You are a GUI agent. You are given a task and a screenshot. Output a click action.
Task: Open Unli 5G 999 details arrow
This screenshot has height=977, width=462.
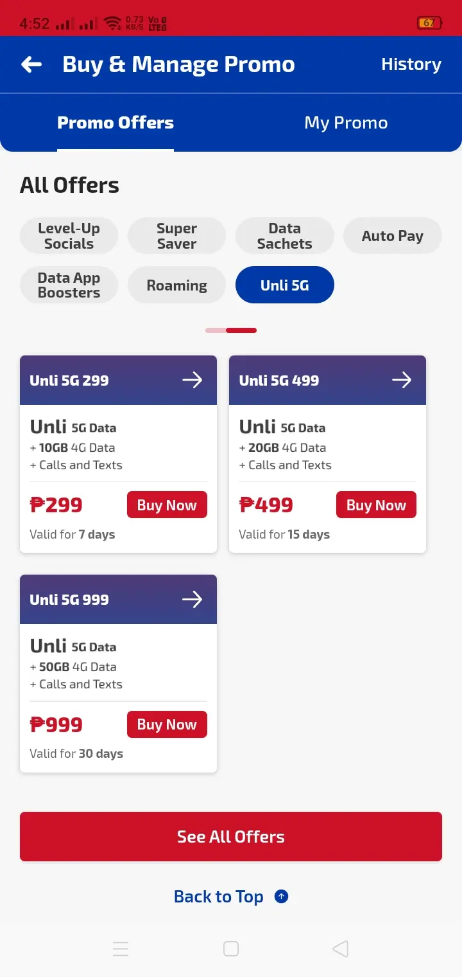[192, 599]
